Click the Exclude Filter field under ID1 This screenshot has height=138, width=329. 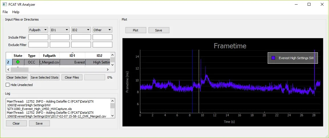pos(60,45)
